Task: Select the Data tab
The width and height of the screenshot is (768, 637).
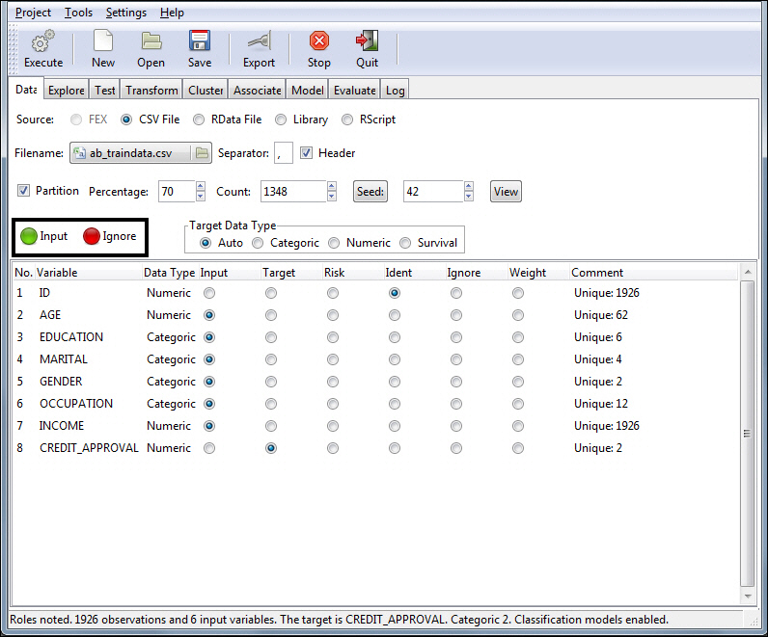Action: click(x=26, y=90)
